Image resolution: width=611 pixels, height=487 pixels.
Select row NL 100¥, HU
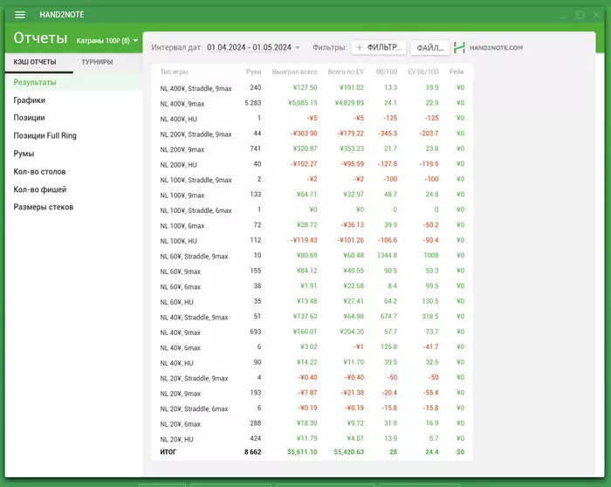312,240
